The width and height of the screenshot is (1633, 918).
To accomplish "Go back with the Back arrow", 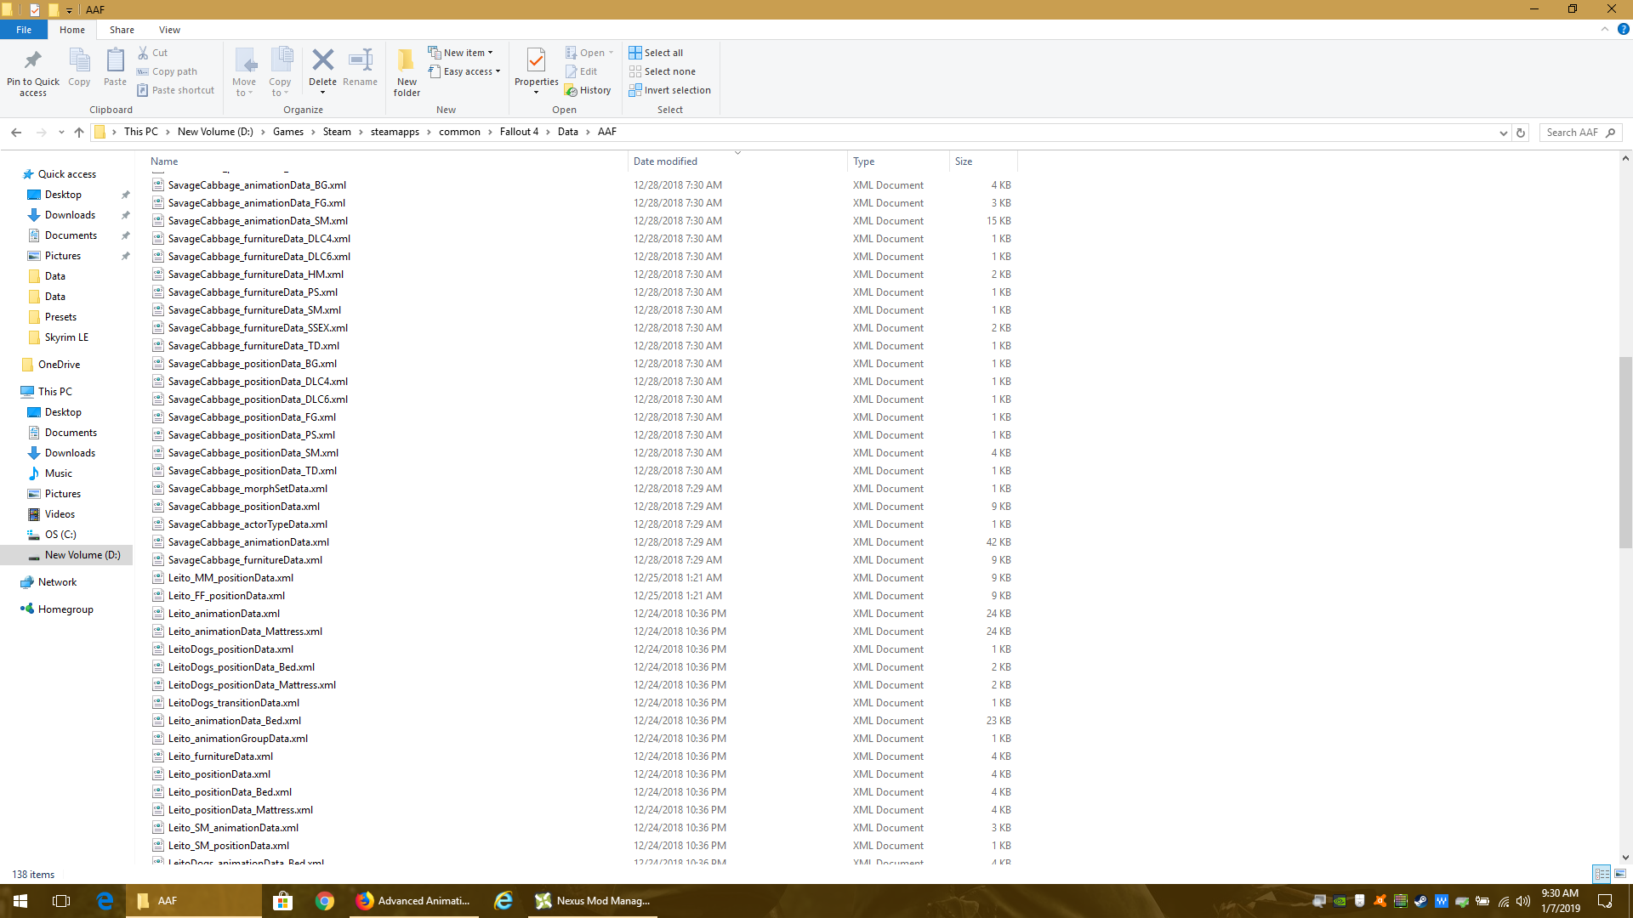I will pyautogui.click(x=16, y=132).
